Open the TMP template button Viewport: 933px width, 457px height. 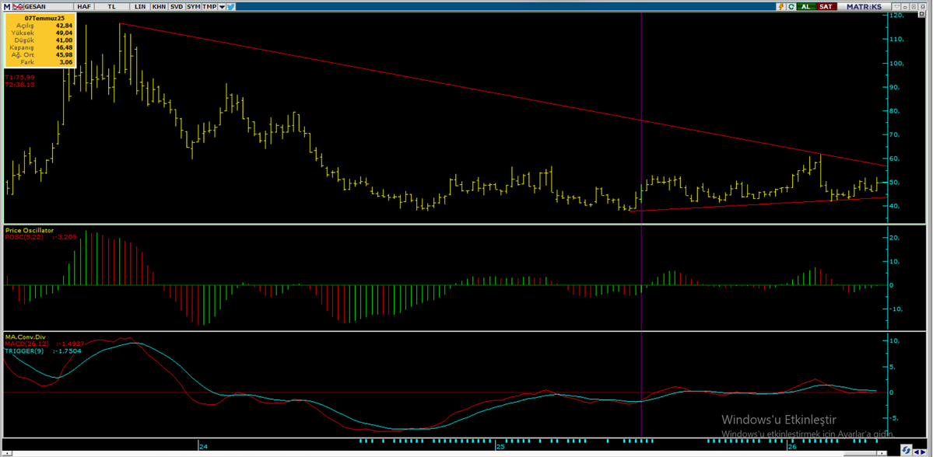click(209, 6)
